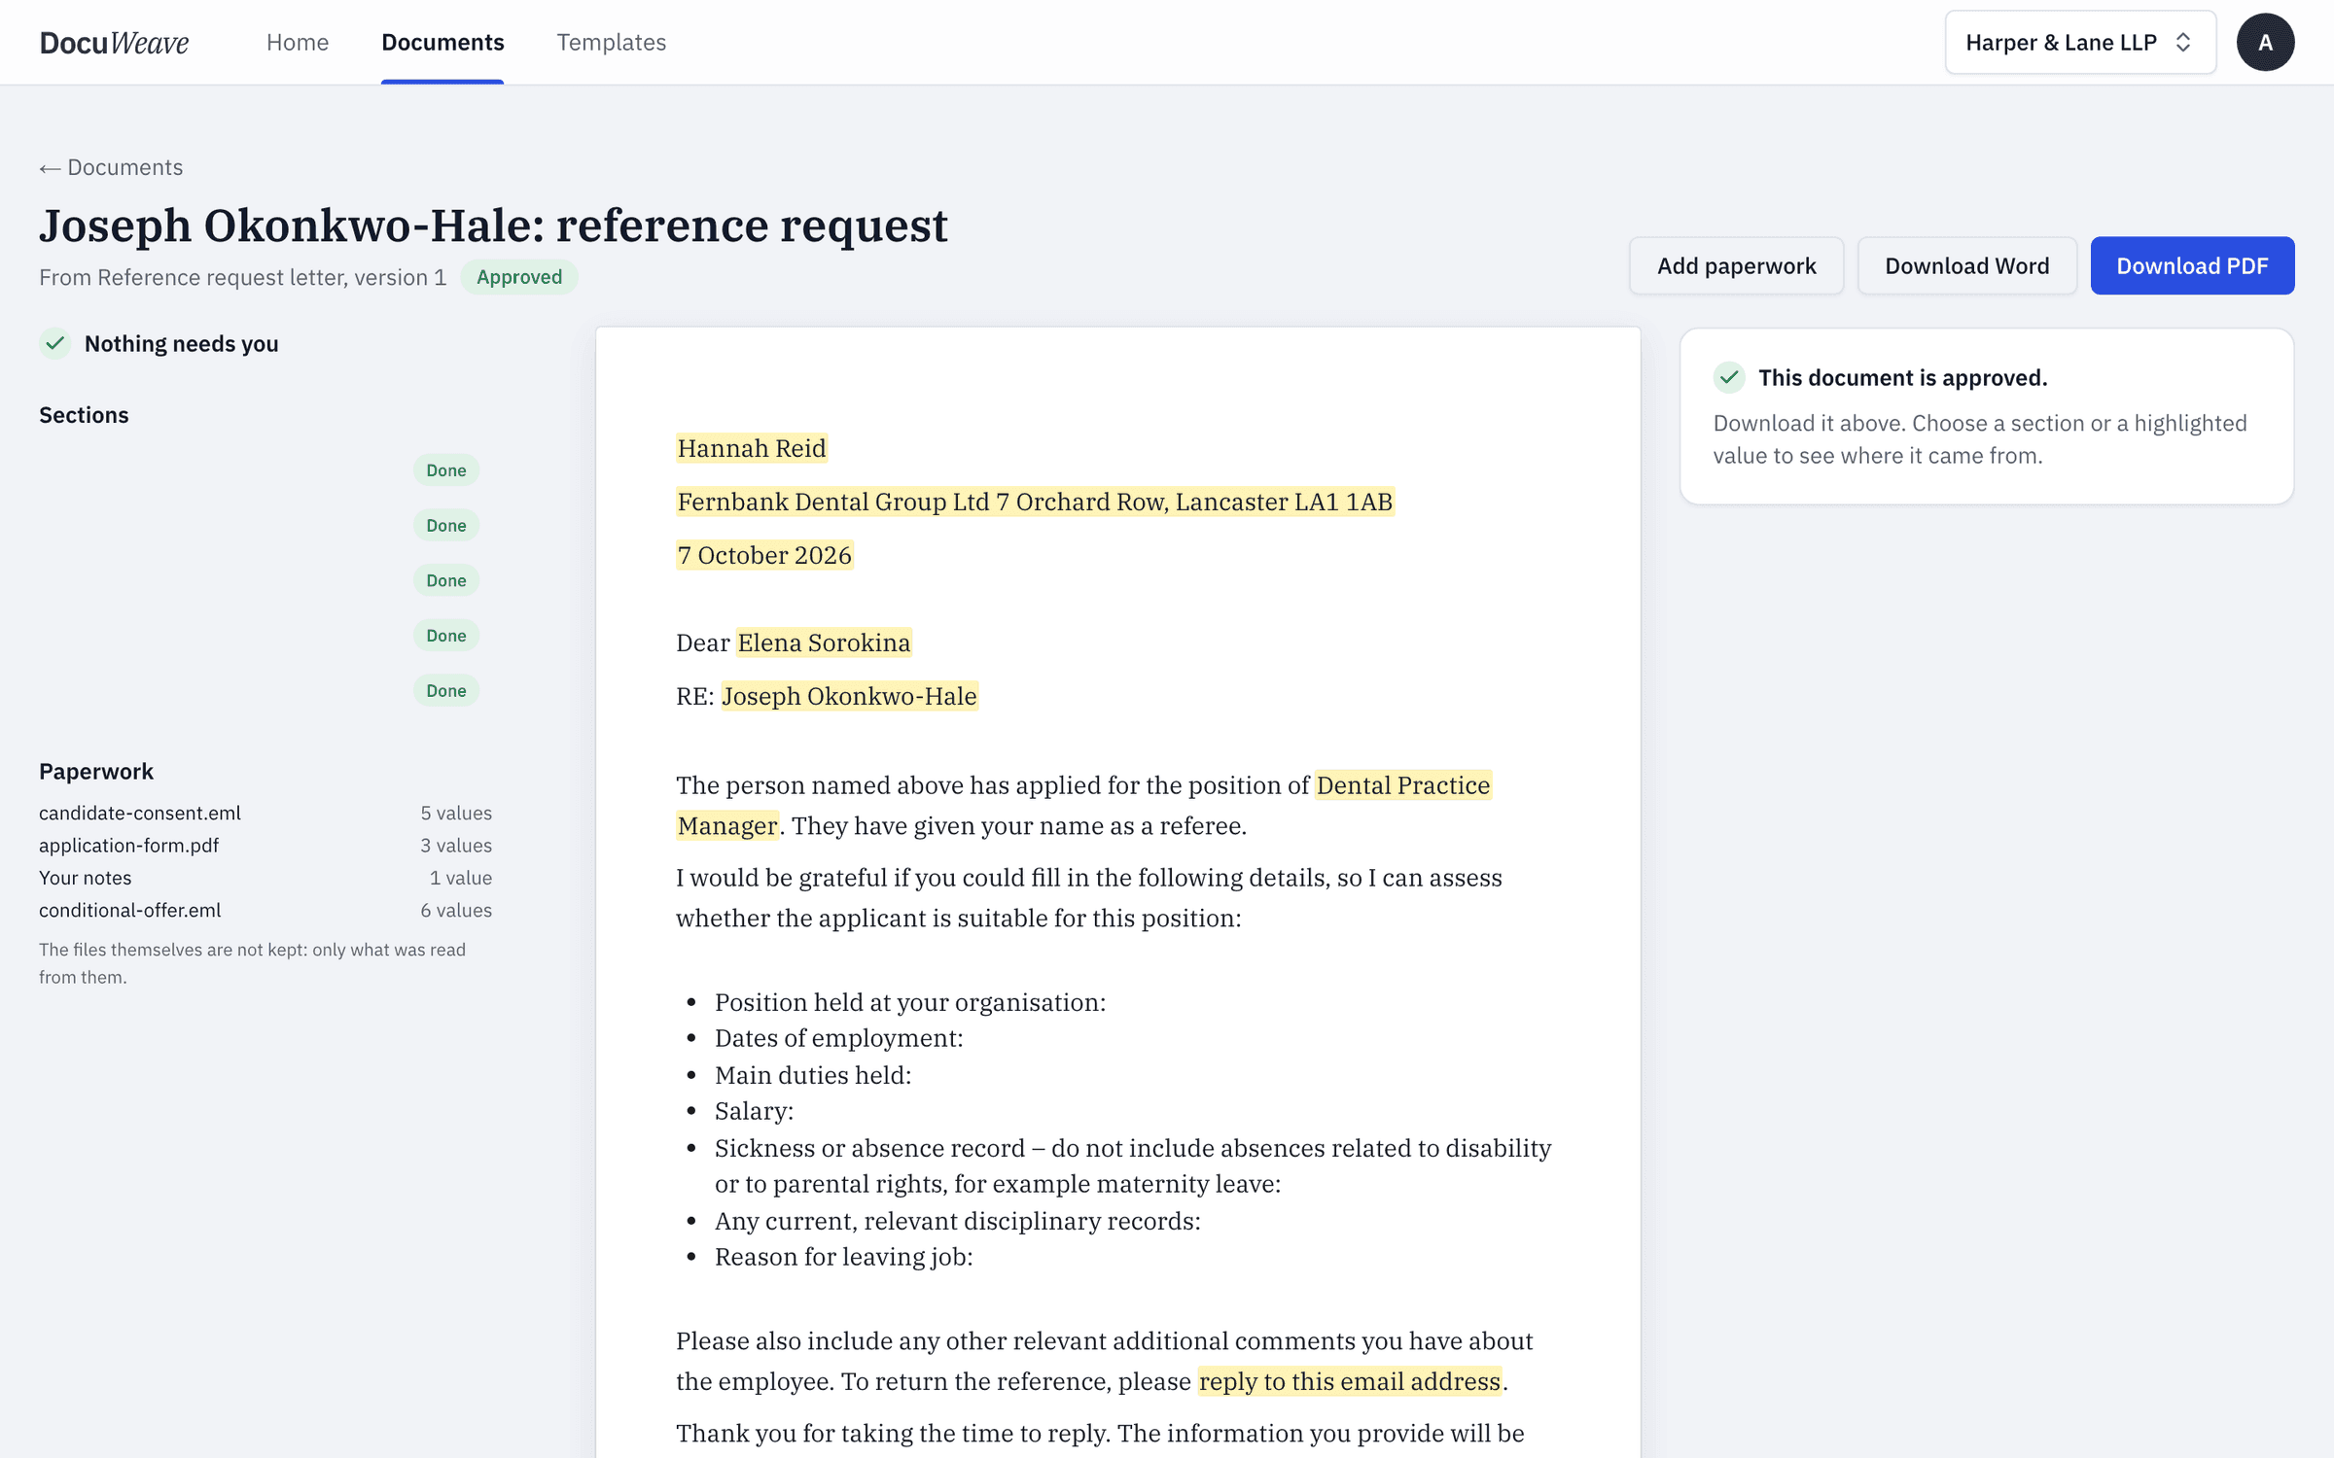Click the highlighted name 'Hannah Reid'
This screenshot has height=1458, width=2334.
[752, 448]
